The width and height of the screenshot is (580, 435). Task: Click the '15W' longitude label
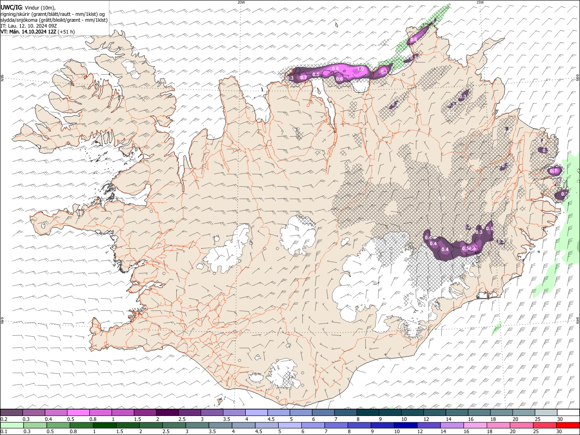coord(480,2)
